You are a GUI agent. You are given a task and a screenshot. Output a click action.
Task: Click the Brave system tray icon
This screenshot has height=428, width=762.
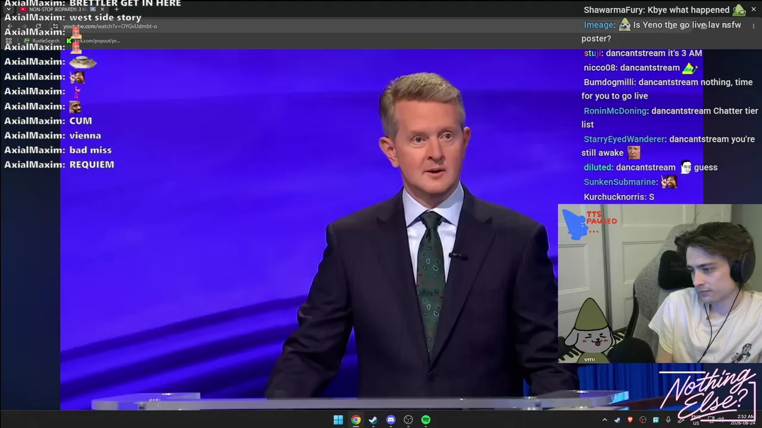(x=630, y=420)
